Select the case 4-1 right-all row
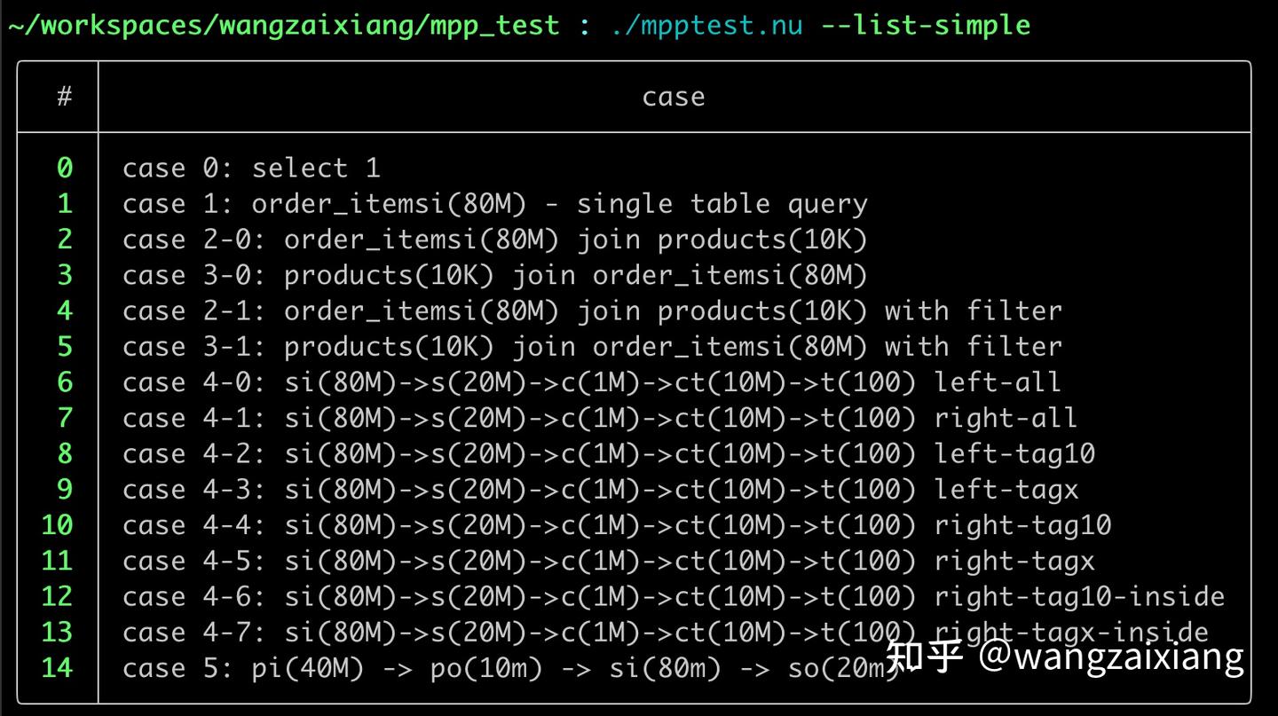1278x716 pixels. pos(600,418)
